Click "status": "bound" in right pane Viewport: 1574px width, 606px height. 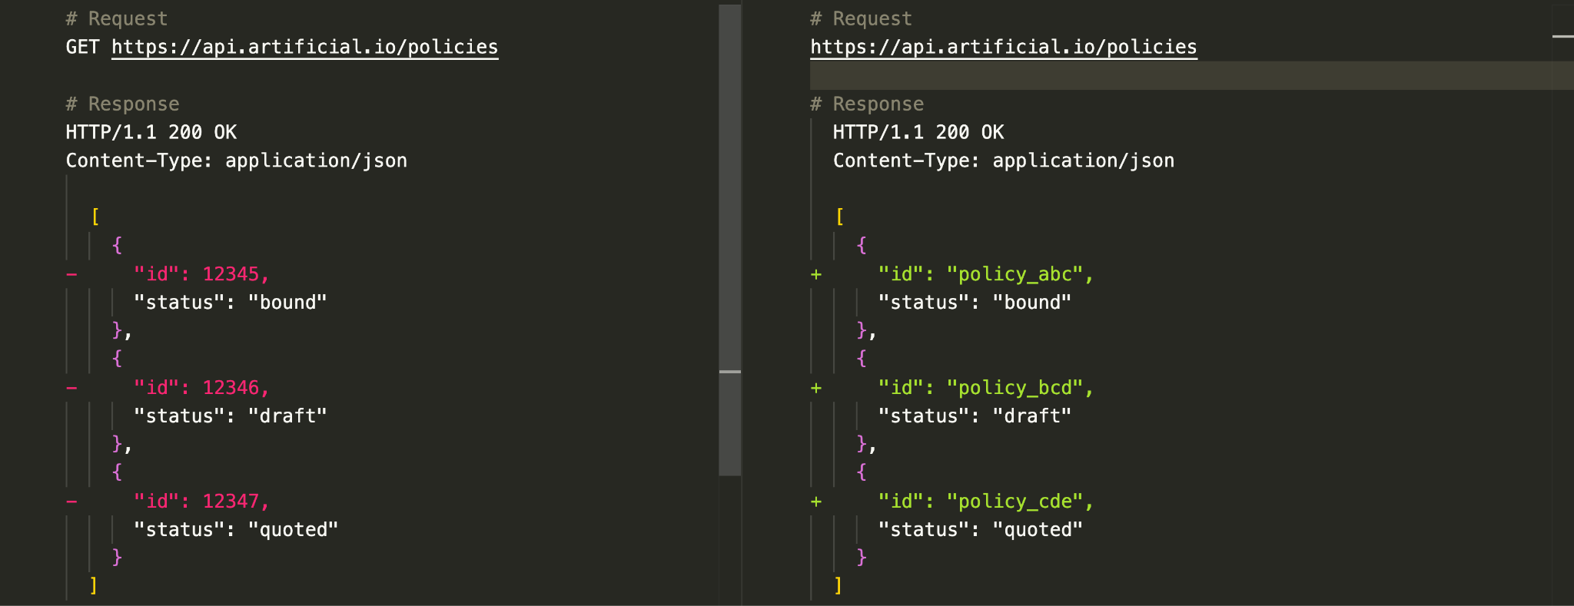(x=975, y=303)
